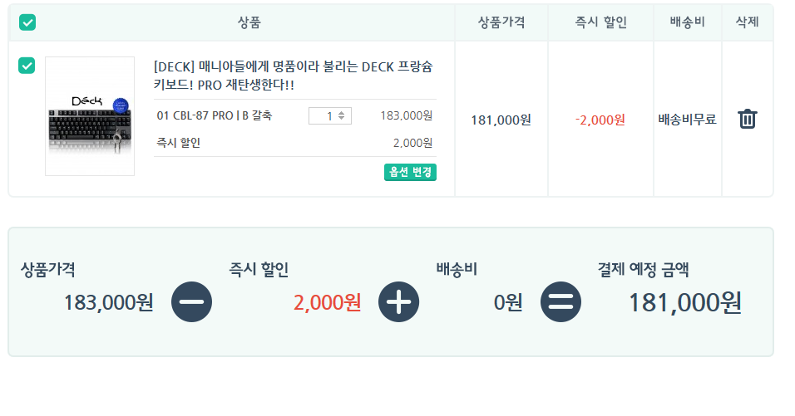The image size is (795, 416).
Task: Increase quantity with the stepper up arrow
Action: point(341,113)
